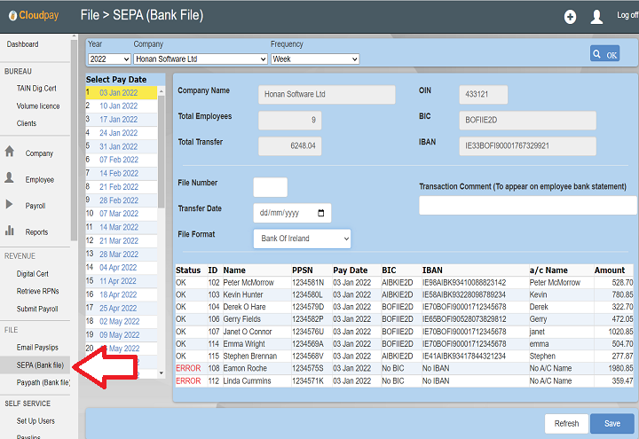Open the Company dropdown showing Honan Software Ltd
The height and width of the screenshot is (439, 639).
point(200,59)
